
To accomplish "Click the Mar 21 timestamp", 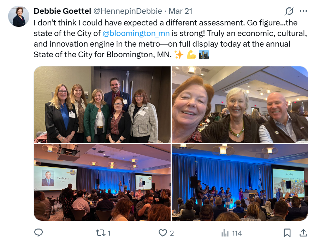I will (180, 11).
